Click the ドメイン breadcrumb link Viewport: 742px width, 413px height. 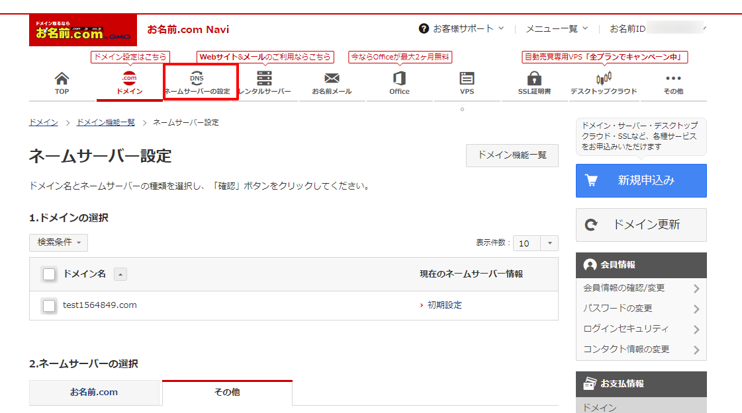click(44, 122)
